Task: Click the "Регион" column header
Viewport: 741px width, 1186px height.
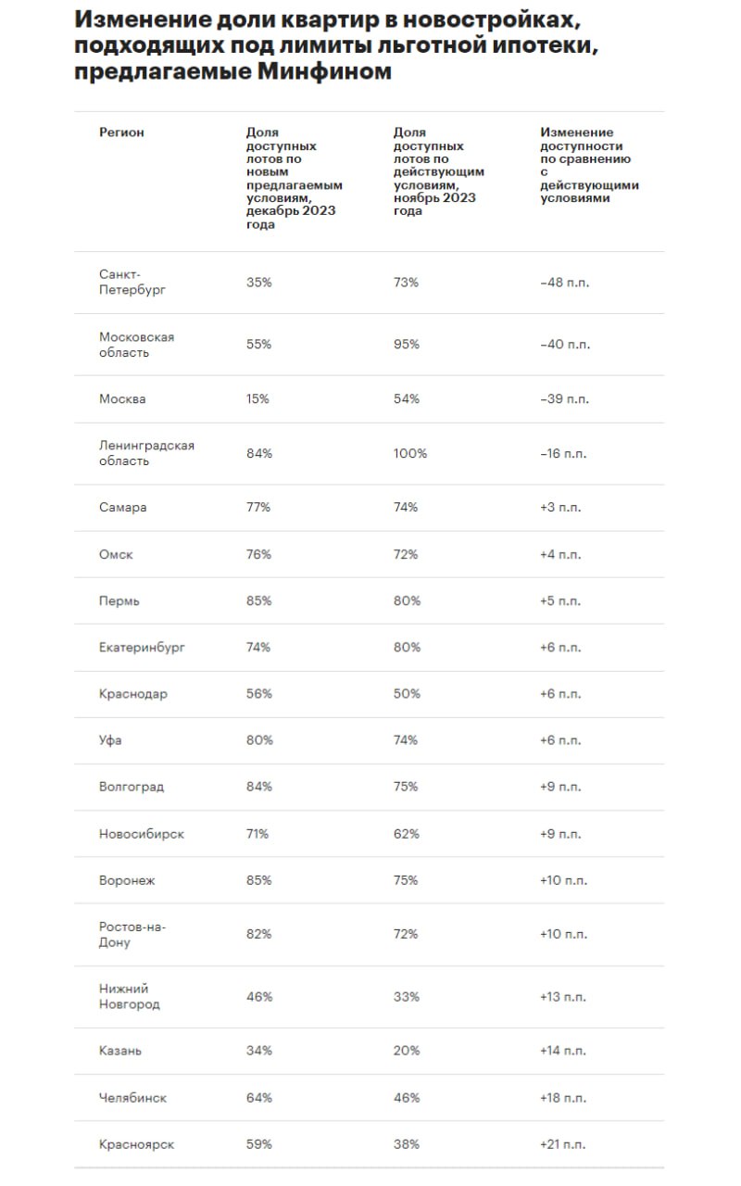Action: coord(122,132)
